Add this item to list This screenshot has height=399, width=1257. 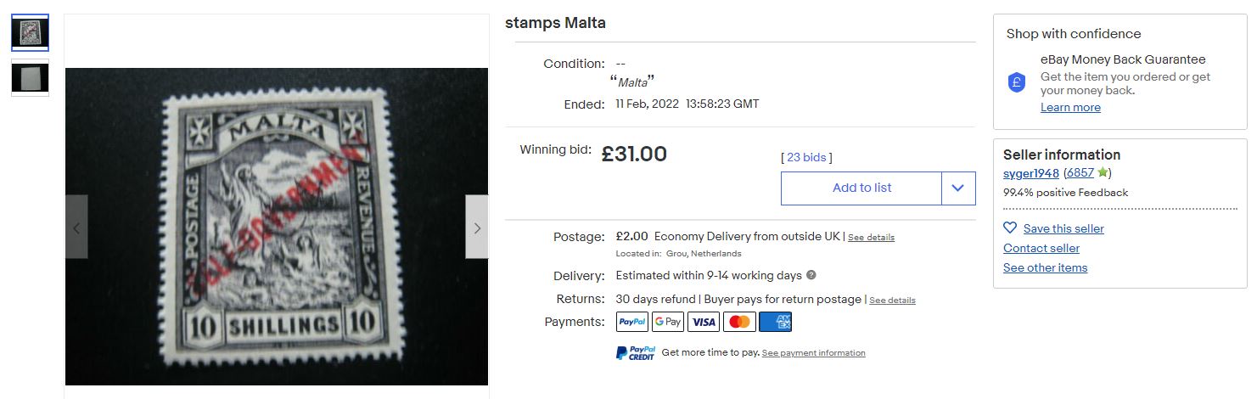[x=861, y=188]
